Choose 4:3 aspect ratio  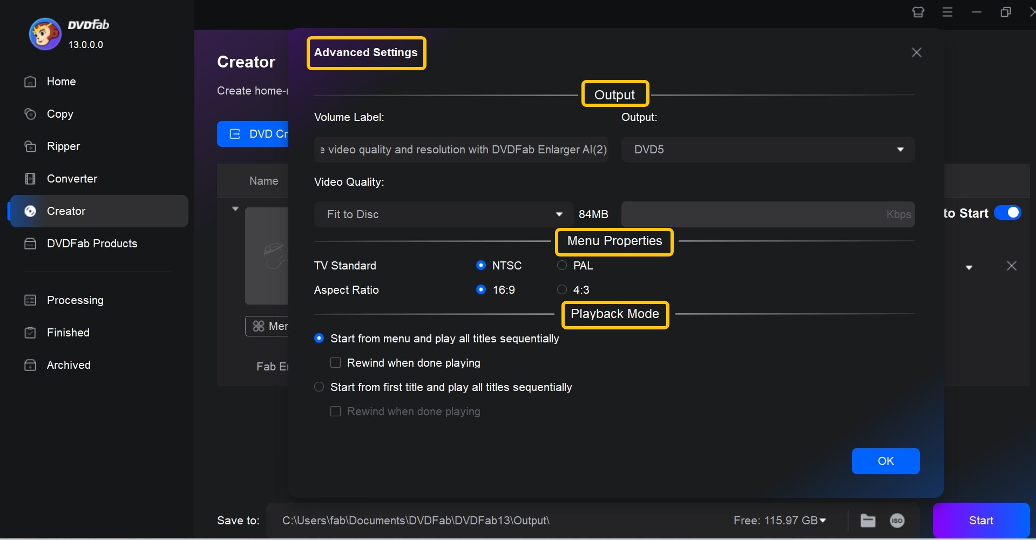pyautogui.click(x=562, y=289)
